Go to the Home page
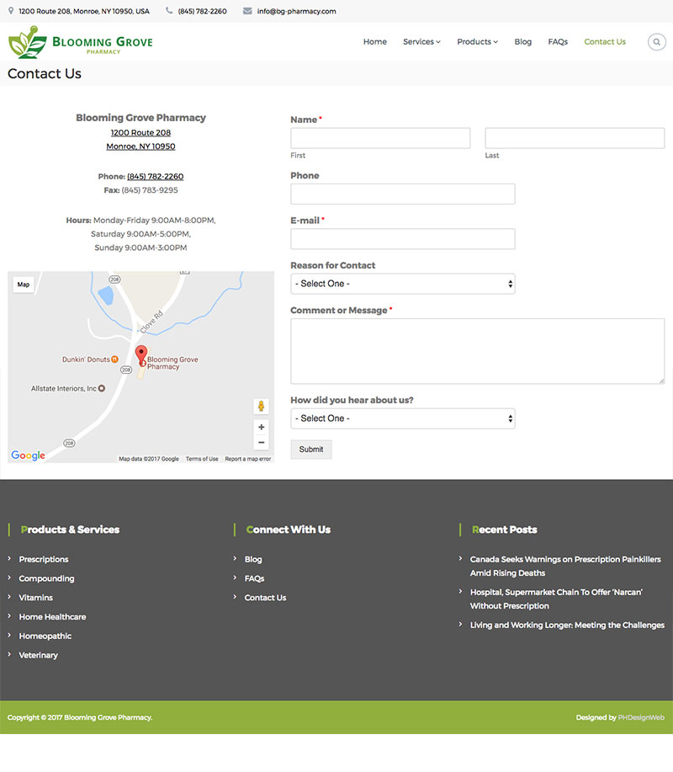Viewport: 673px width, 772px height. pyautogui.click(x=375, y=42)
